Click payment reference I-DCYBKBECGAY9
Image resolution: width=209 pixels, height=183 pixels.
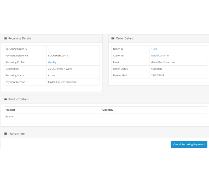[58, 56]
